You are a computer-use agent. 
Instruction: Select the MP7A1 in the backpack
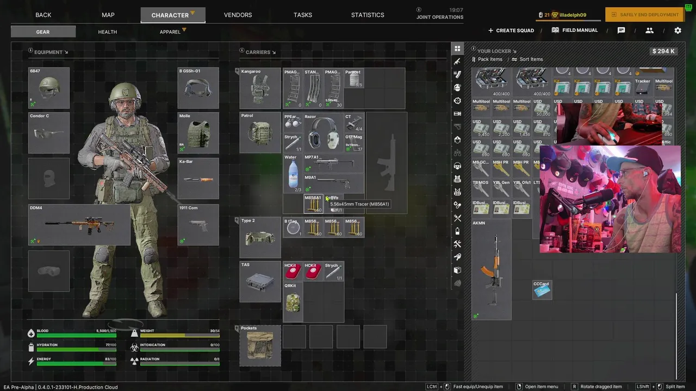pyautogui.click(x=334, y=163)
